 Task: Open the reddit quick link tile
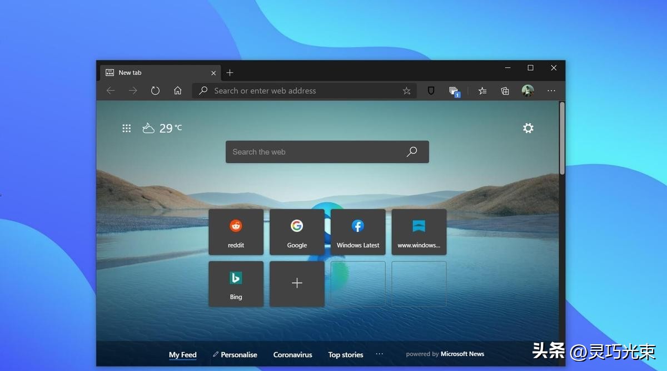tap(236, 232)
